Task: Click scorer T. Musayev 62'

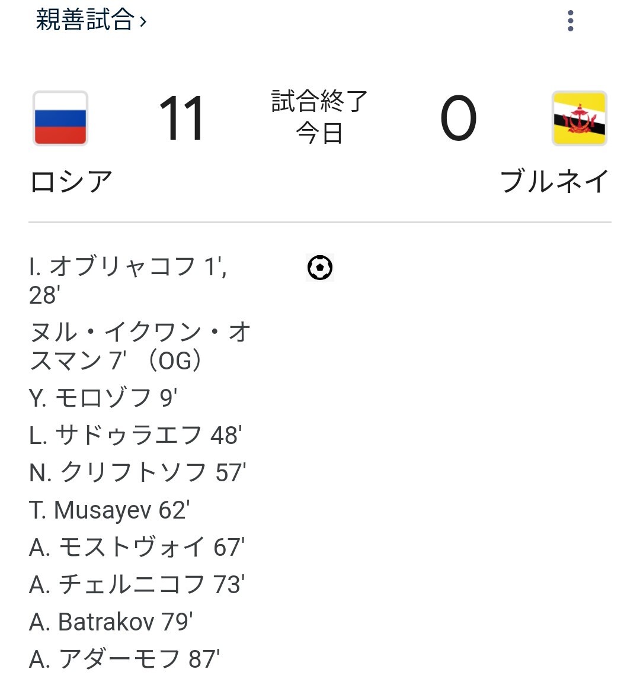Action: [x=110, y=510]
